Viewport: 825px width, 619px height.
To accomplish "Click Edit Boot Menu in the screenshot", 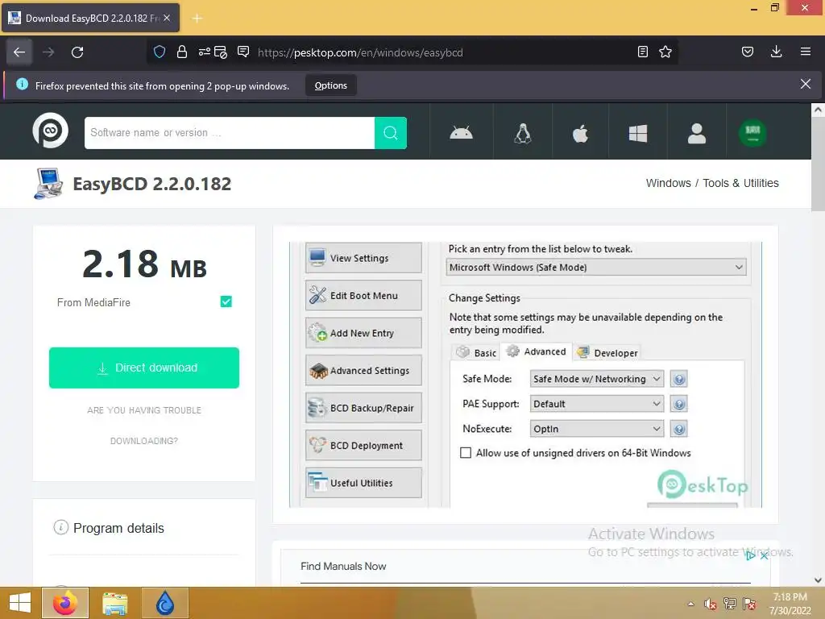I will coord(363,295).
